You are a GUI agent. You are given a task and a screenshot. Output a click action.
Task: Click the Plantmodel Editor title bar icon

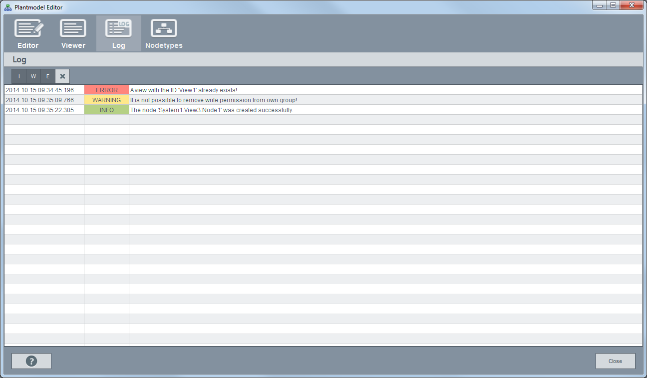(x=8, y=7)
